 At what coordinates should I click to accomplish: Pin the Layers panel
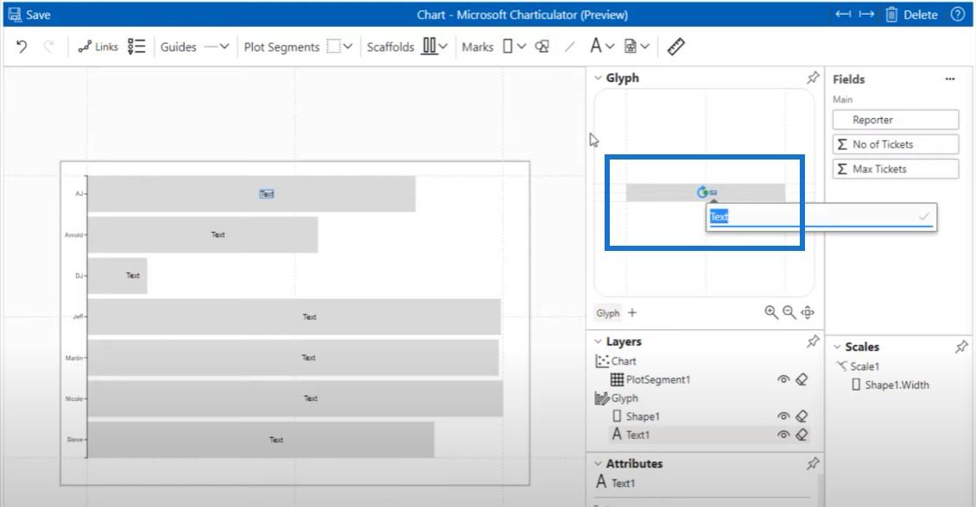point(813,341)
